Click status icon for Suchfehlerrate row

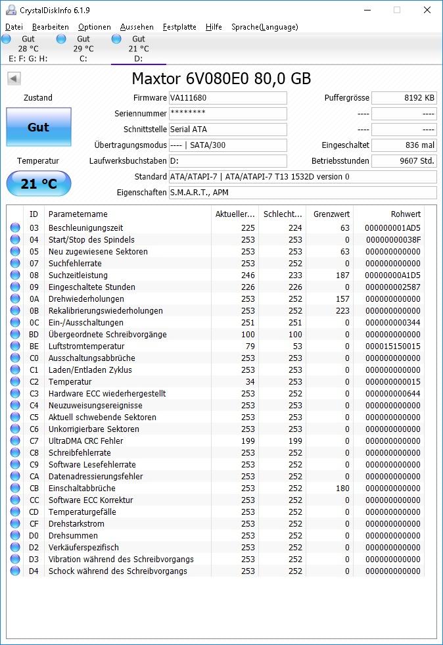(x=15, y=263)
